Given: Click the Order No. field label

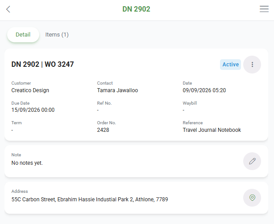Looking at the screenshot, I should pyautogui.click(x=106, y=123).
